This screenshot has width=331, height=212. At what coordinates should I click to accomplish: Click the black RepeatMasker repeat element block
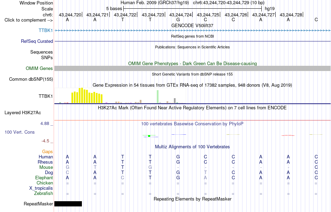point(68,204)
